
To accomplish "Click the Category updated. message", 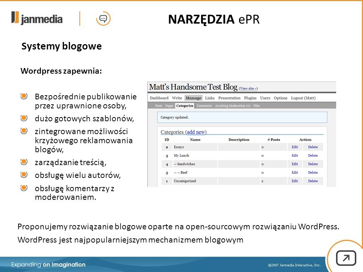I will (x=242, y=117).
